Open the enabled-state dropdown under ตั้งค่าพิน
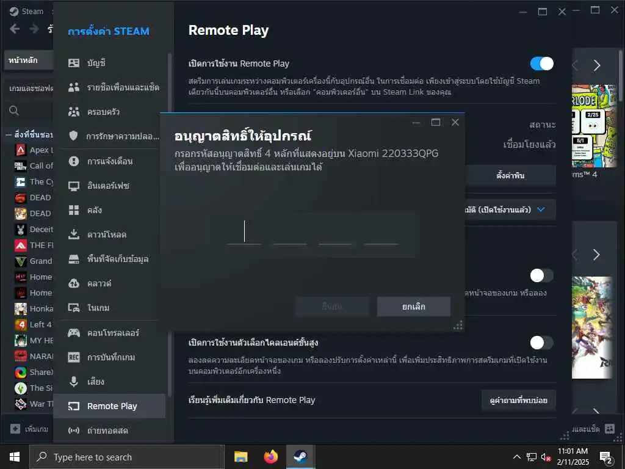This screenshot has width=625, height=469. 510,209
